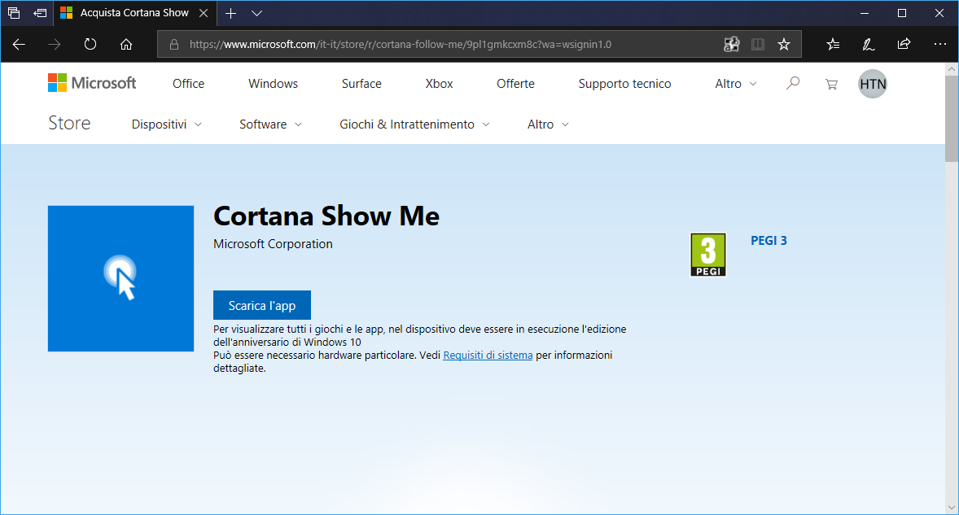Open Edge's reading view icon
Image resolution: width=959 pixels, height=515 pixels.
757,44
